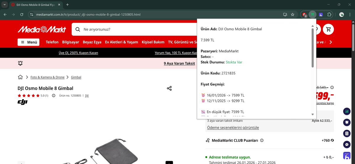Open a new browser tab

point(67,5)
